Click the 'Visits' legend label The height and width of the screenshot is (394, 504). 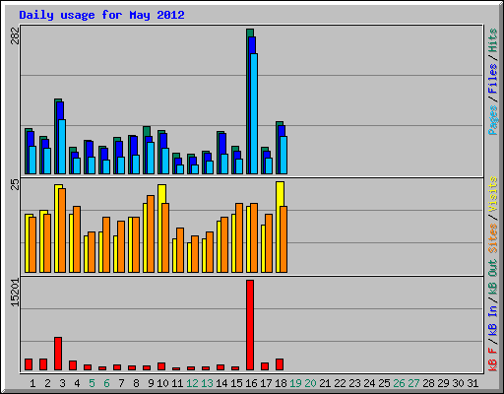coord(492,195)
